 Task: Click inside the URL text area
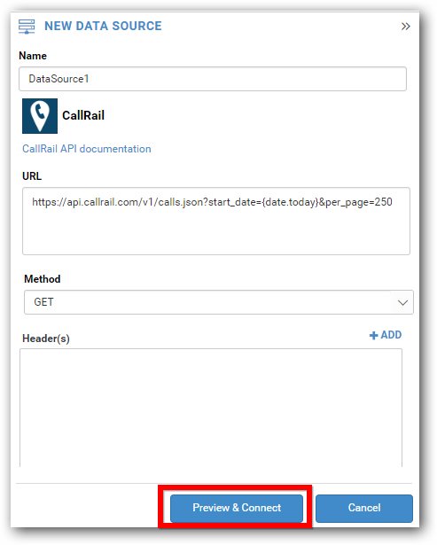[216, 221]
